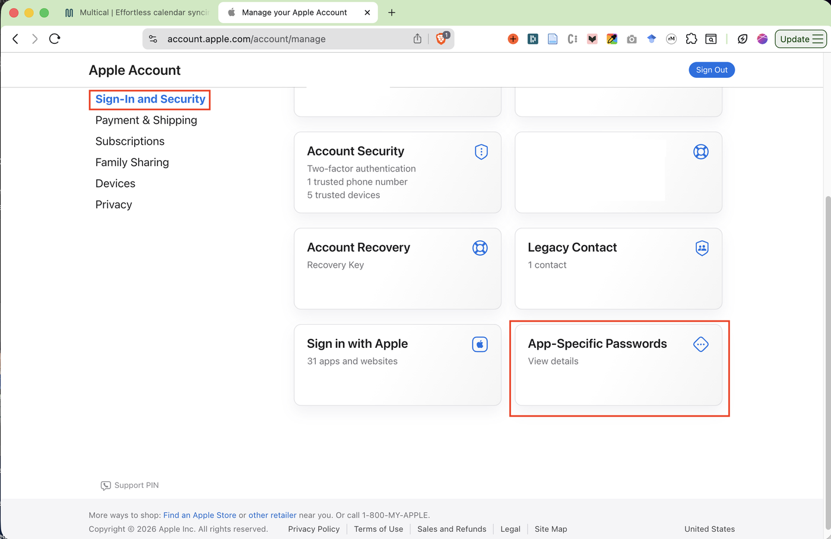Open App-Specific Passwords card title

(597, 344)
